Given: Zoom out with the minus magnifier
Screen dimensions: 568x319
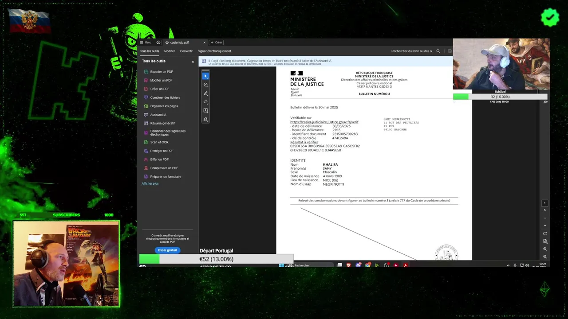Looking at the screenshot, I should coord(545,257).
